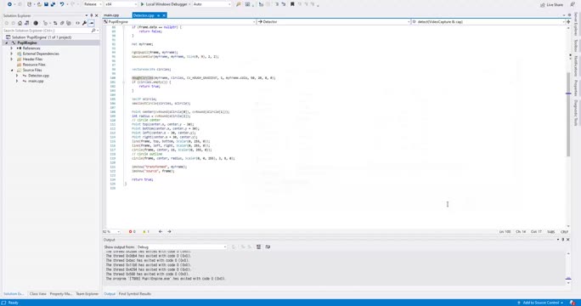
Task: Select Detector.cpp in Solution Explorer tree
Action: coord(38,76)
